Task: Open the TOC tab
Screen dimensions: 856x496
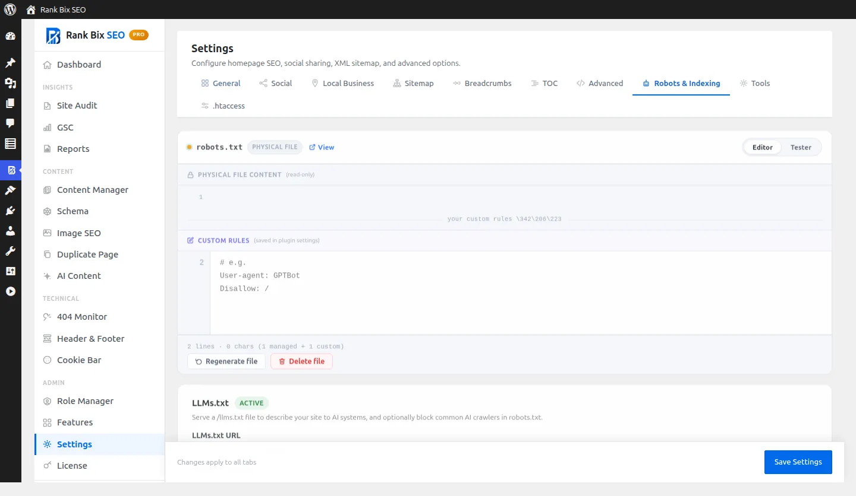Action: pyautogui.click(x=544, y=84)
